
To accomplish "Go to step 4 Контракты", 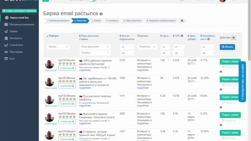I will click(112, 21).
